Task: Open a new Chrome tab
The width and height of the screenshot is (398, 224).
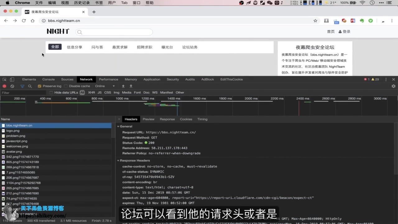Action: [x=94, y=12]
